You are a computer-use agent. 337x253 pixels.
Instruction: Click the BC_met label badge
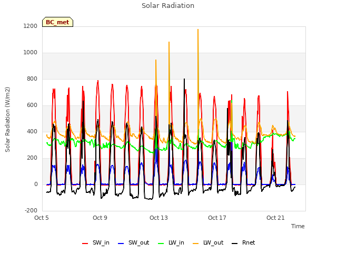[57, 22]
